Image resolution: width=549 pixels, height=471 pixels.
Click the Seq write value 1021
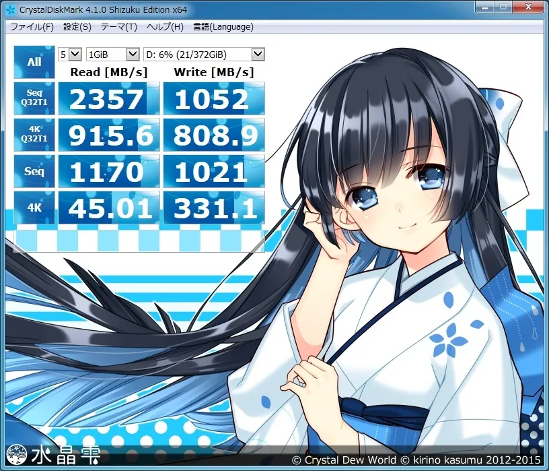point(214,172)
